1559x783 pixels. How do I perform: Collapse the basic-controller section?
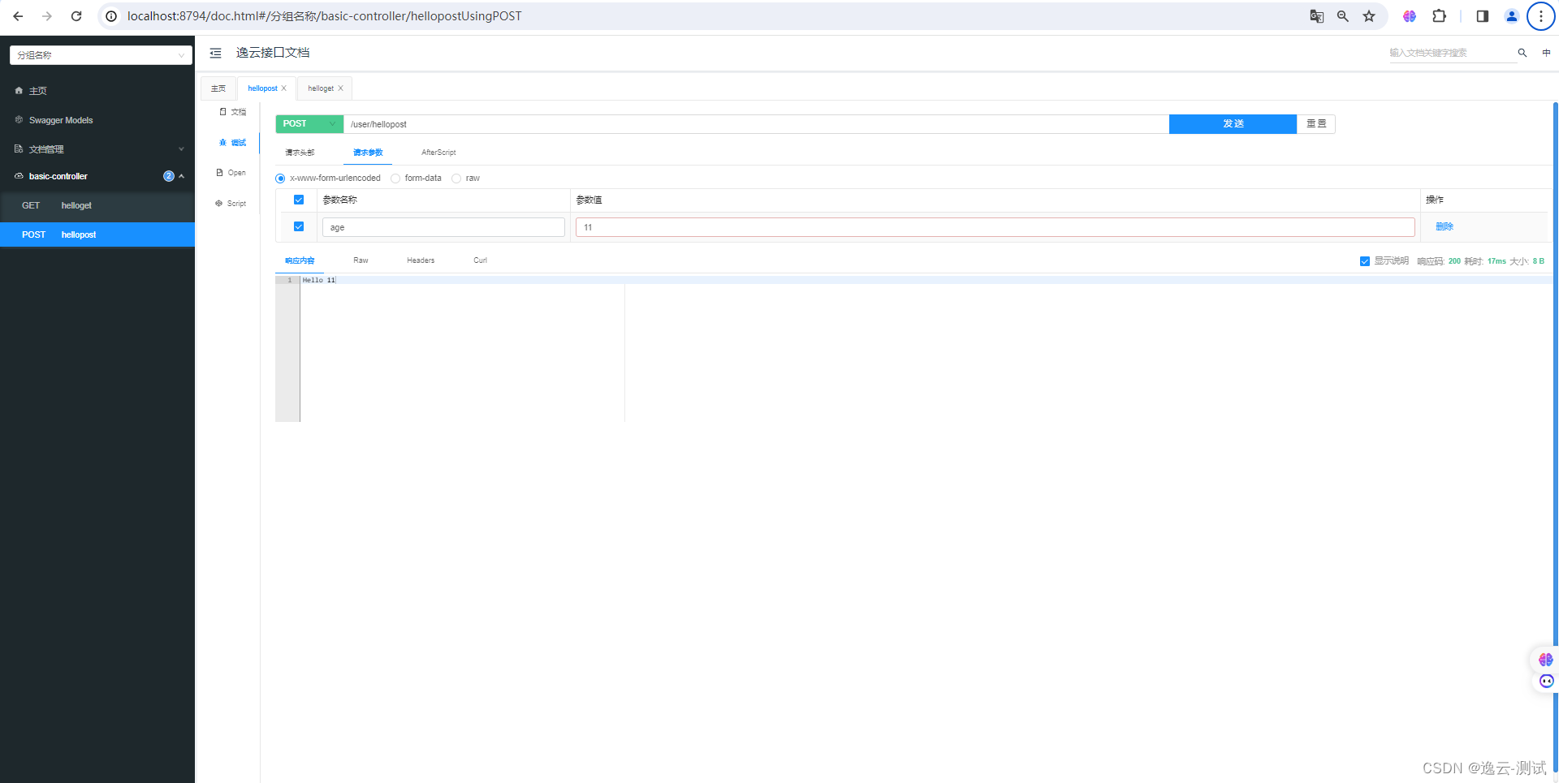point(181,176)
